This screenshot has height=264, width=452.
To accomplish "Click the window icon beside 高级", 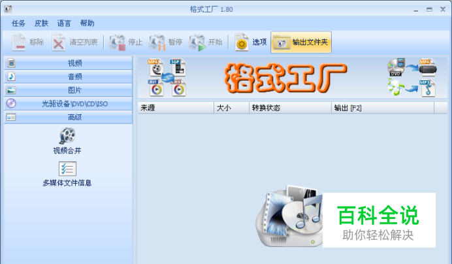I will click(11, 117).
